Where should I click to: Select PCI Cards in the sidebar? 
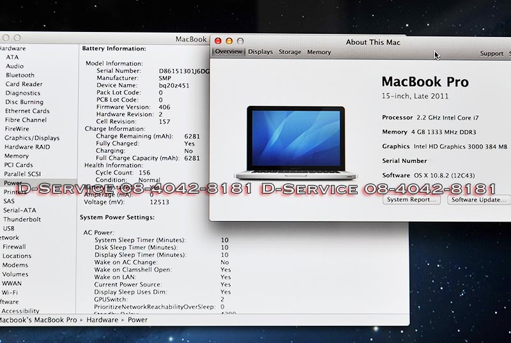point(19,165)
